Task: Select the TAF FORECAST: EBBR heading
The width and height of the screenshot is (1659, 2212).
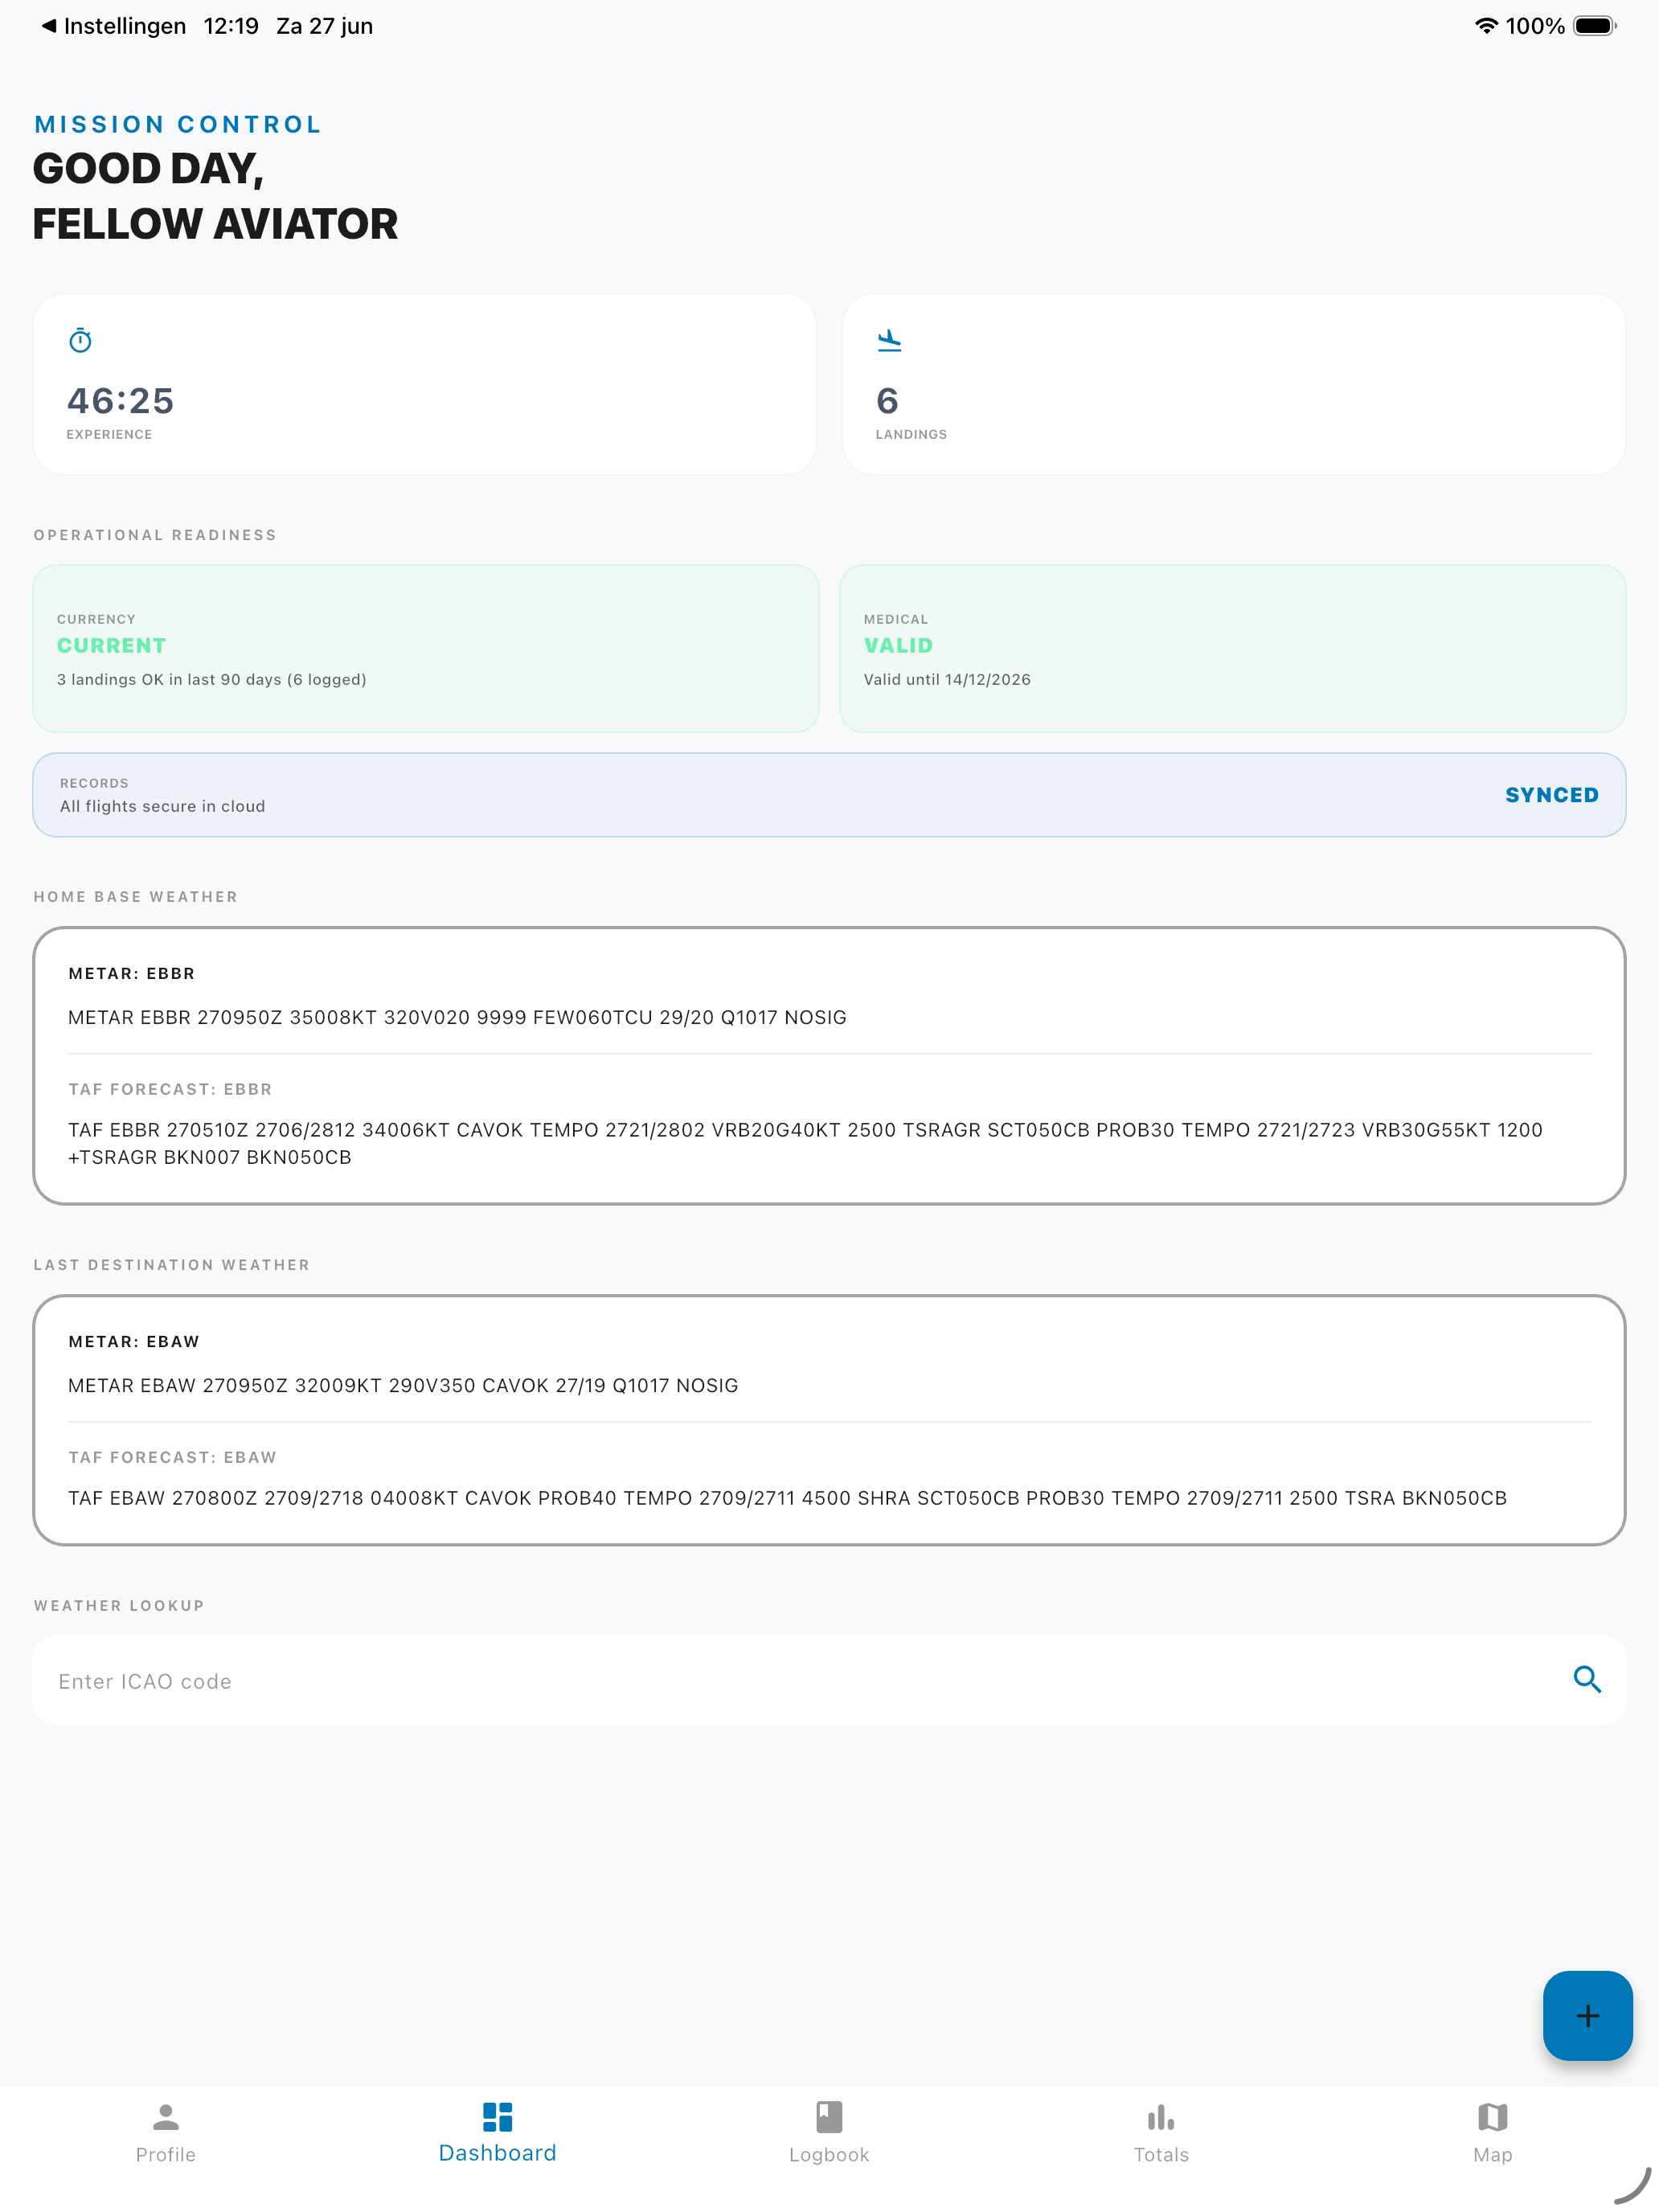Action: pos(170,1090)
